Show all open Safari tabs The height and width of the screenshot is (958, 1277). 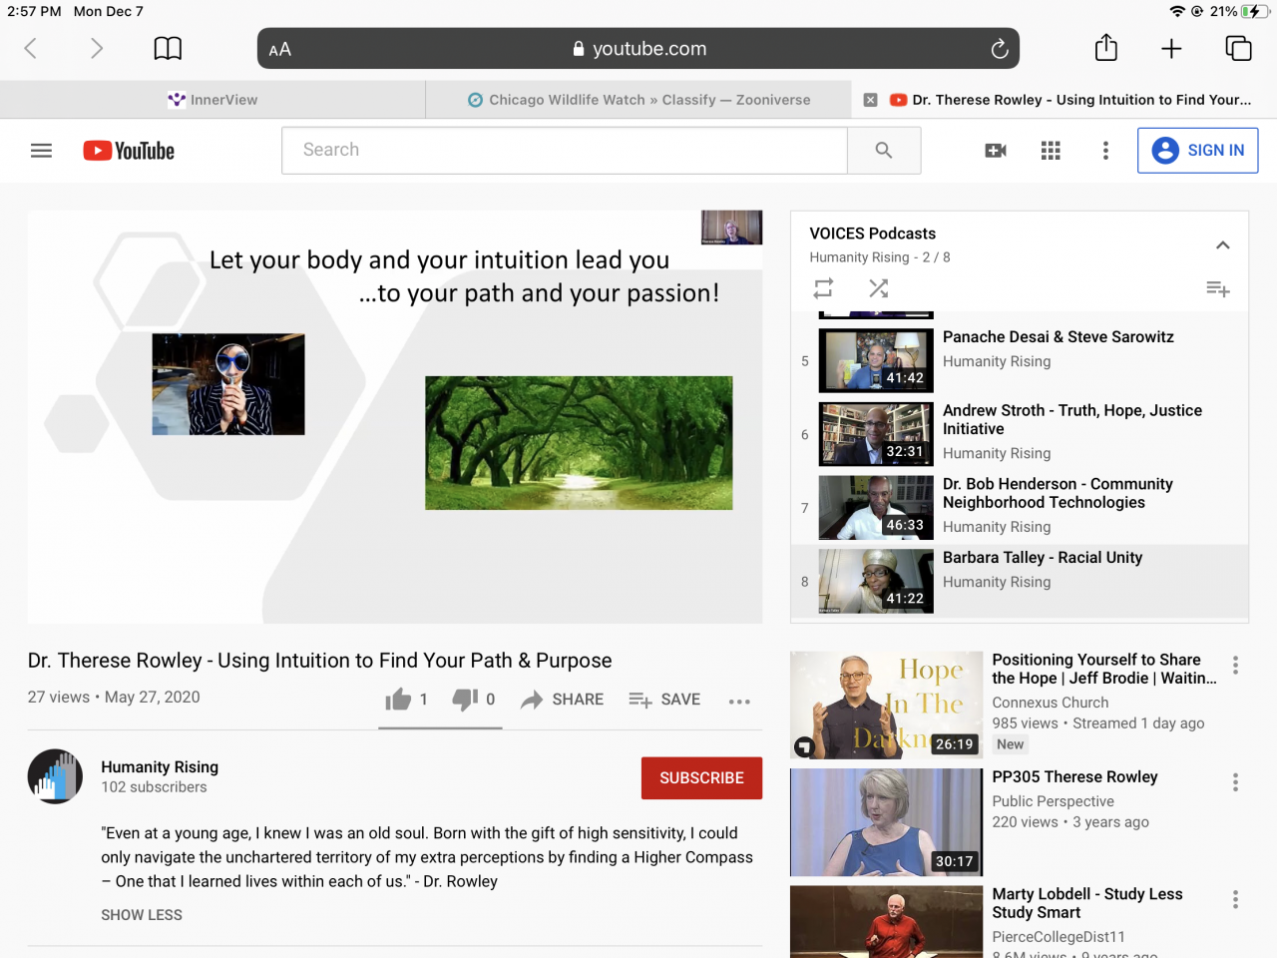[1238, 48]
